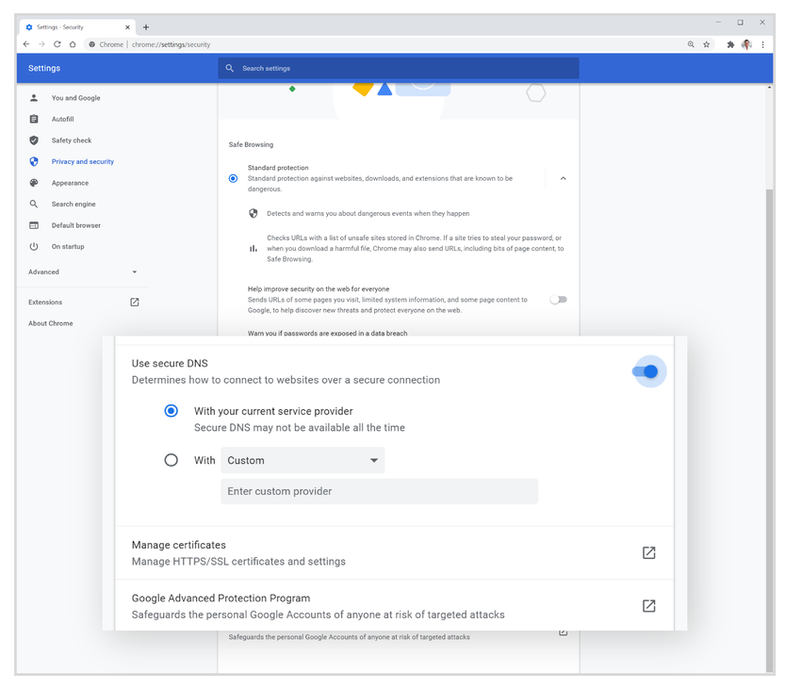The image size is (785, 689).
Task: Open the profile avatar menu
Action: pyautogui.click(x=746, y=44)
